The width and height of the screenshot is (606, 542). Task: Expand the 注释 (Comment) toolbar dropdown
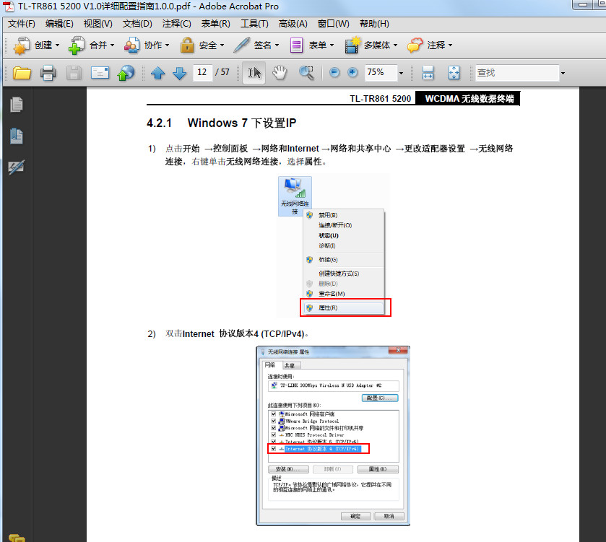point(450,45)
